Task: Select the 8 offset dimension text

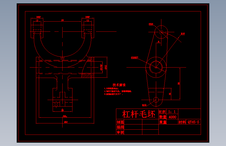Action: 158,42
